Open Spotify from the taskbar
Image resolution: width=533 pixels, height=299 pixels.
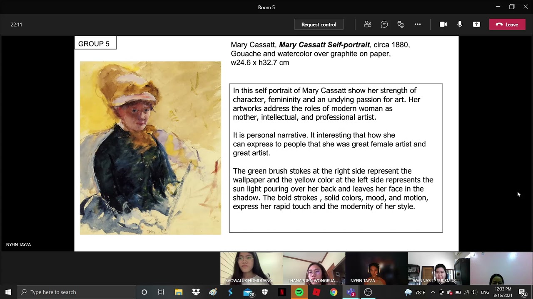pyautogui.click(x=299, y=292)
